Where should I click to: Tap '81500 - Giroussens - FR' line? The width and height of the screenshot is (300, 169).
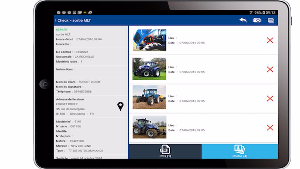coord(75,114)
